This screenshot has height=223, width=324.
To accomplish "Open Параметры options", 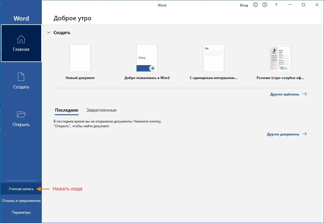I will coord(21,212).
